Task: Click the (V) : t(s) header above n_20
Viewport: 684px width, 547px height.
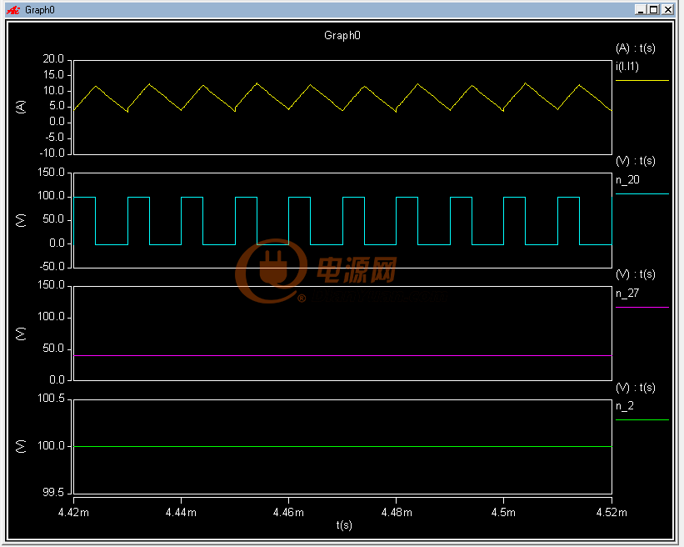Action: click(636, 161)
